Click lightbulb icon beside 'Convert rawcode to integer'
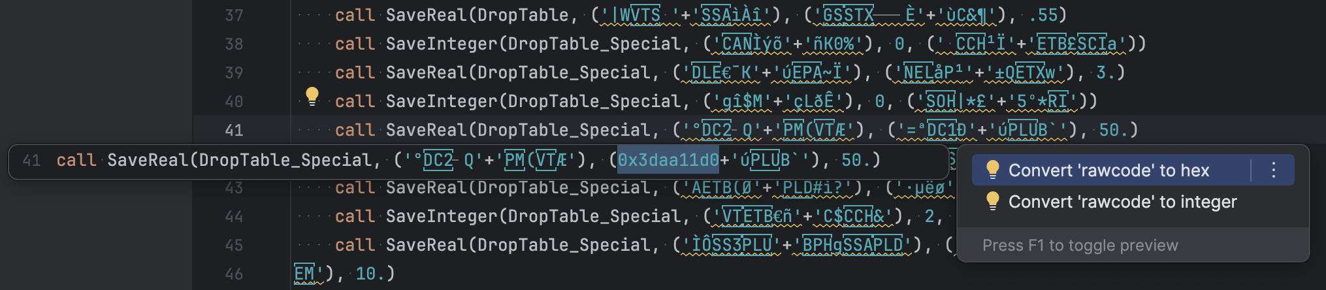This screenshot has height=290, width=1326. 992,201
